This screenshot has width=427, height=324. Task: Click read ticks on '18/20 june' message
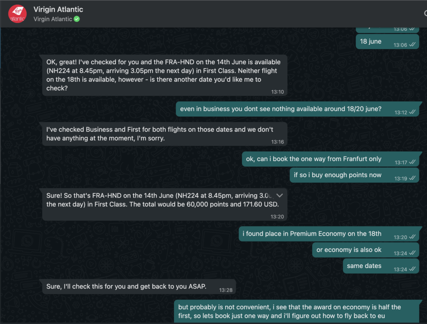(x=412, y=112)
